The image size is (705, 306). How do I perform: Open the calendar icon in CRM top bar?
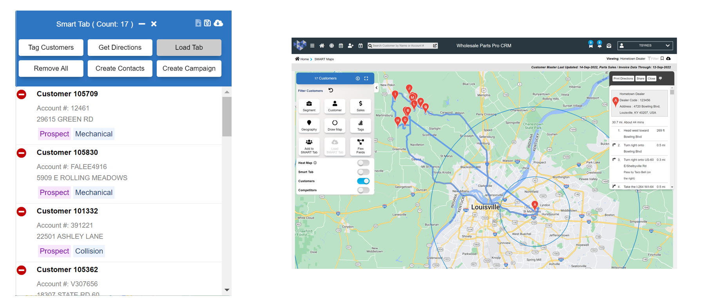click(341, 46)
